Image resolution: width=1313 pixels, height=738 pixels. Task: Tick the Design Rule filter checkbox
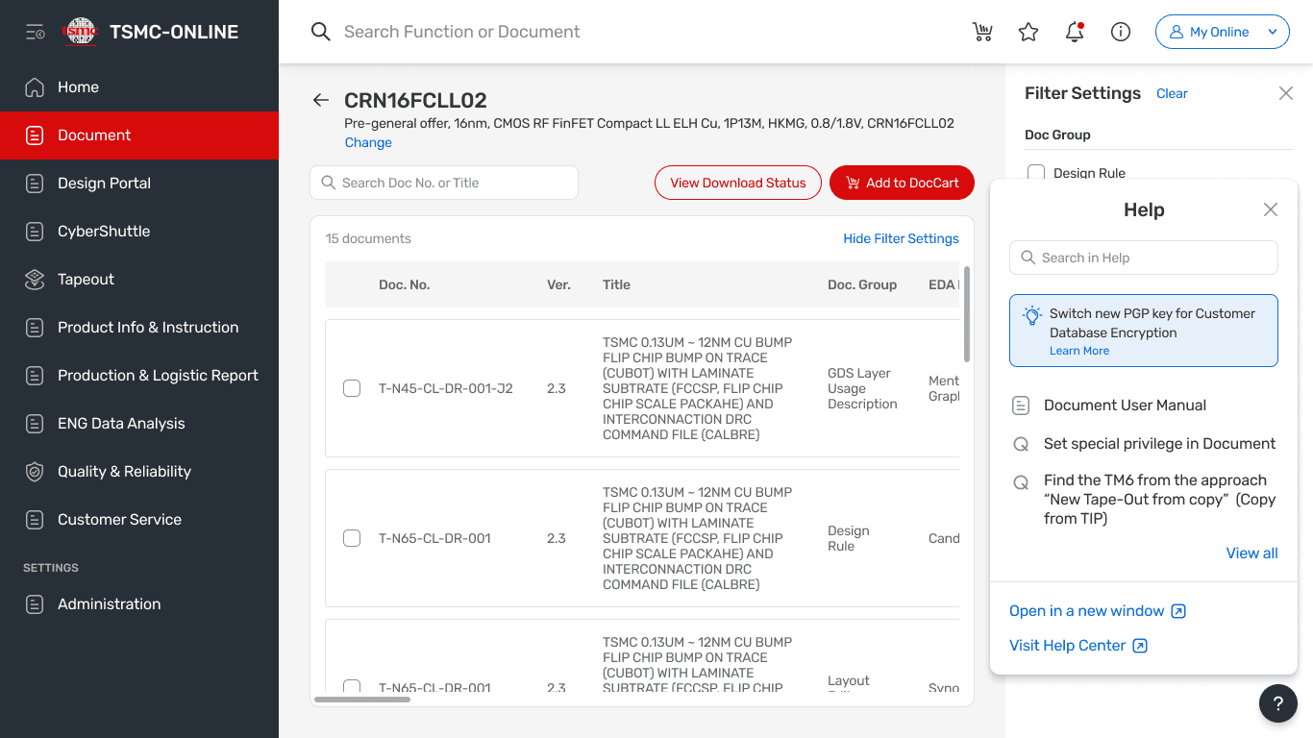1036,172
